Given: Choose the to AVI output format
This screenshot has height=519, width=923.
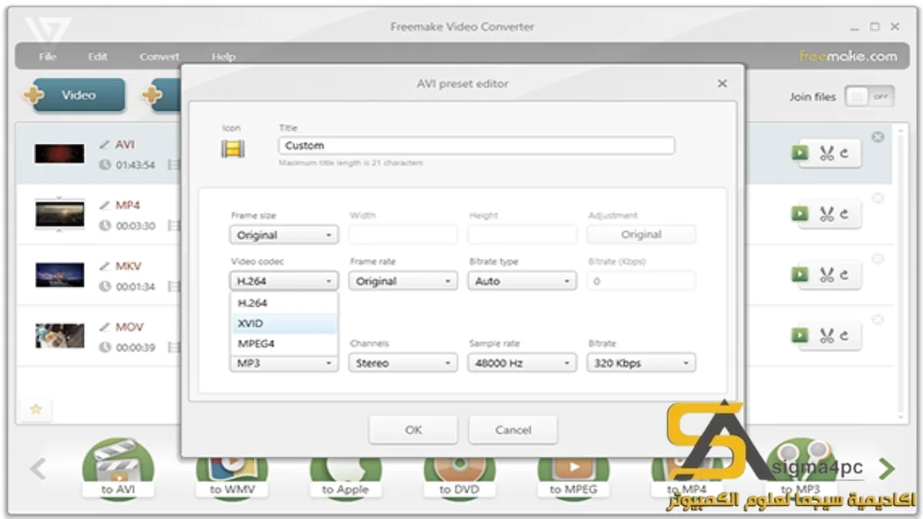Looking at the screenshot, I should [x=118, y=468].
